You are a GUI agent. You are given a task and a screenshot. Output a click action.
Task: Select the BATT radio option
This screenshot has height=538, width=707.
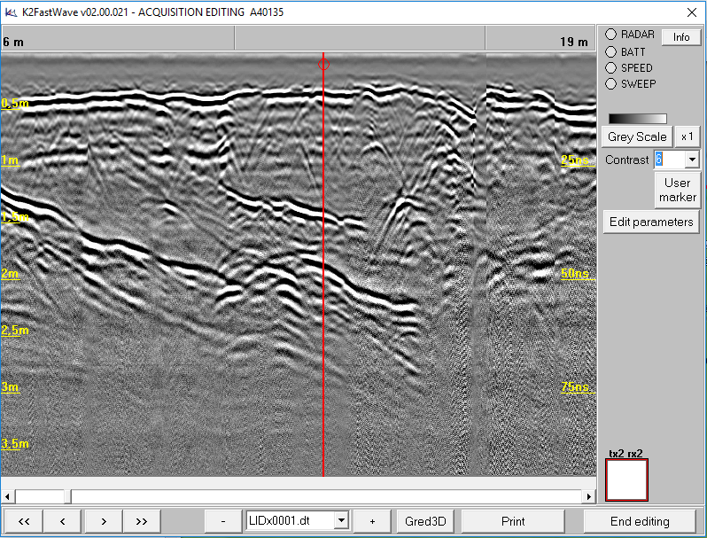coord(610,51)
